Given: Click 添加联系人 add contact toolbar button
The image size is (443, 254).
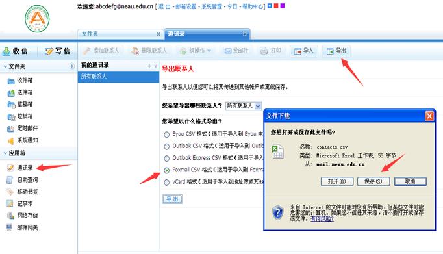Looking at the screenshot, I should point(101,51).
